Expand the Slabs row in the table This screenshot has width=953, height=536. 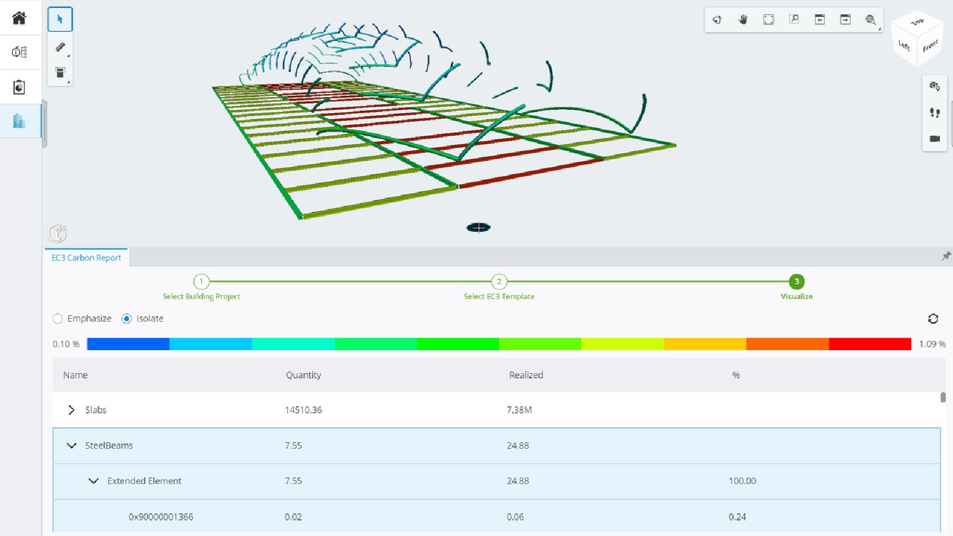pos(72,410)
